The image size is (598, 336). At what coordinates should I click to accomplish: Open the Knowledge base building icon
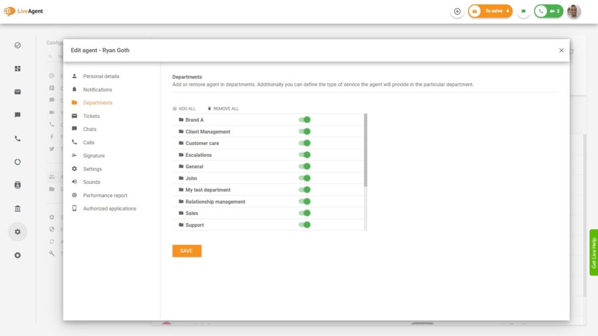[x=18, y=208]
